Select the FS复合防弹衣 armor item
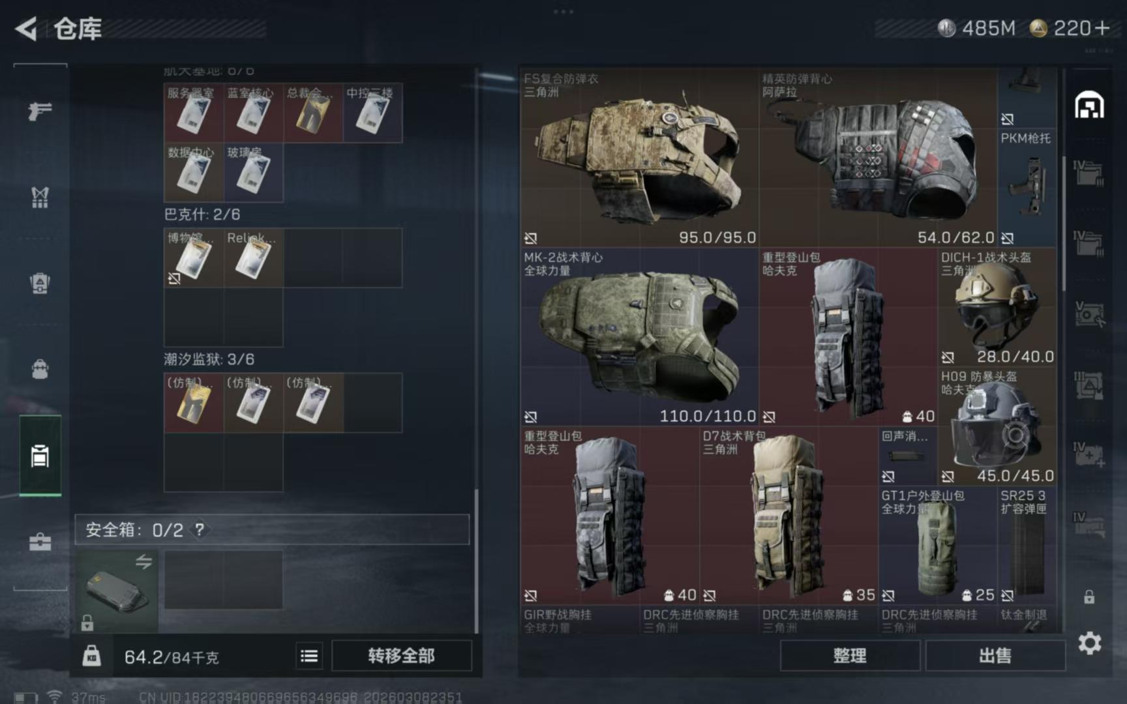1127x704 pixels. tap(639, 158)
